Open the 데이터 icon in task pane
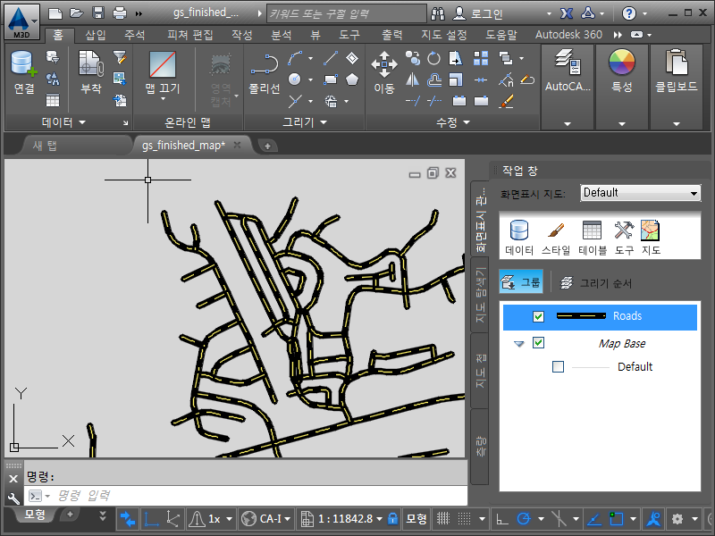The image size is (715, 536). tap(519, 237)
